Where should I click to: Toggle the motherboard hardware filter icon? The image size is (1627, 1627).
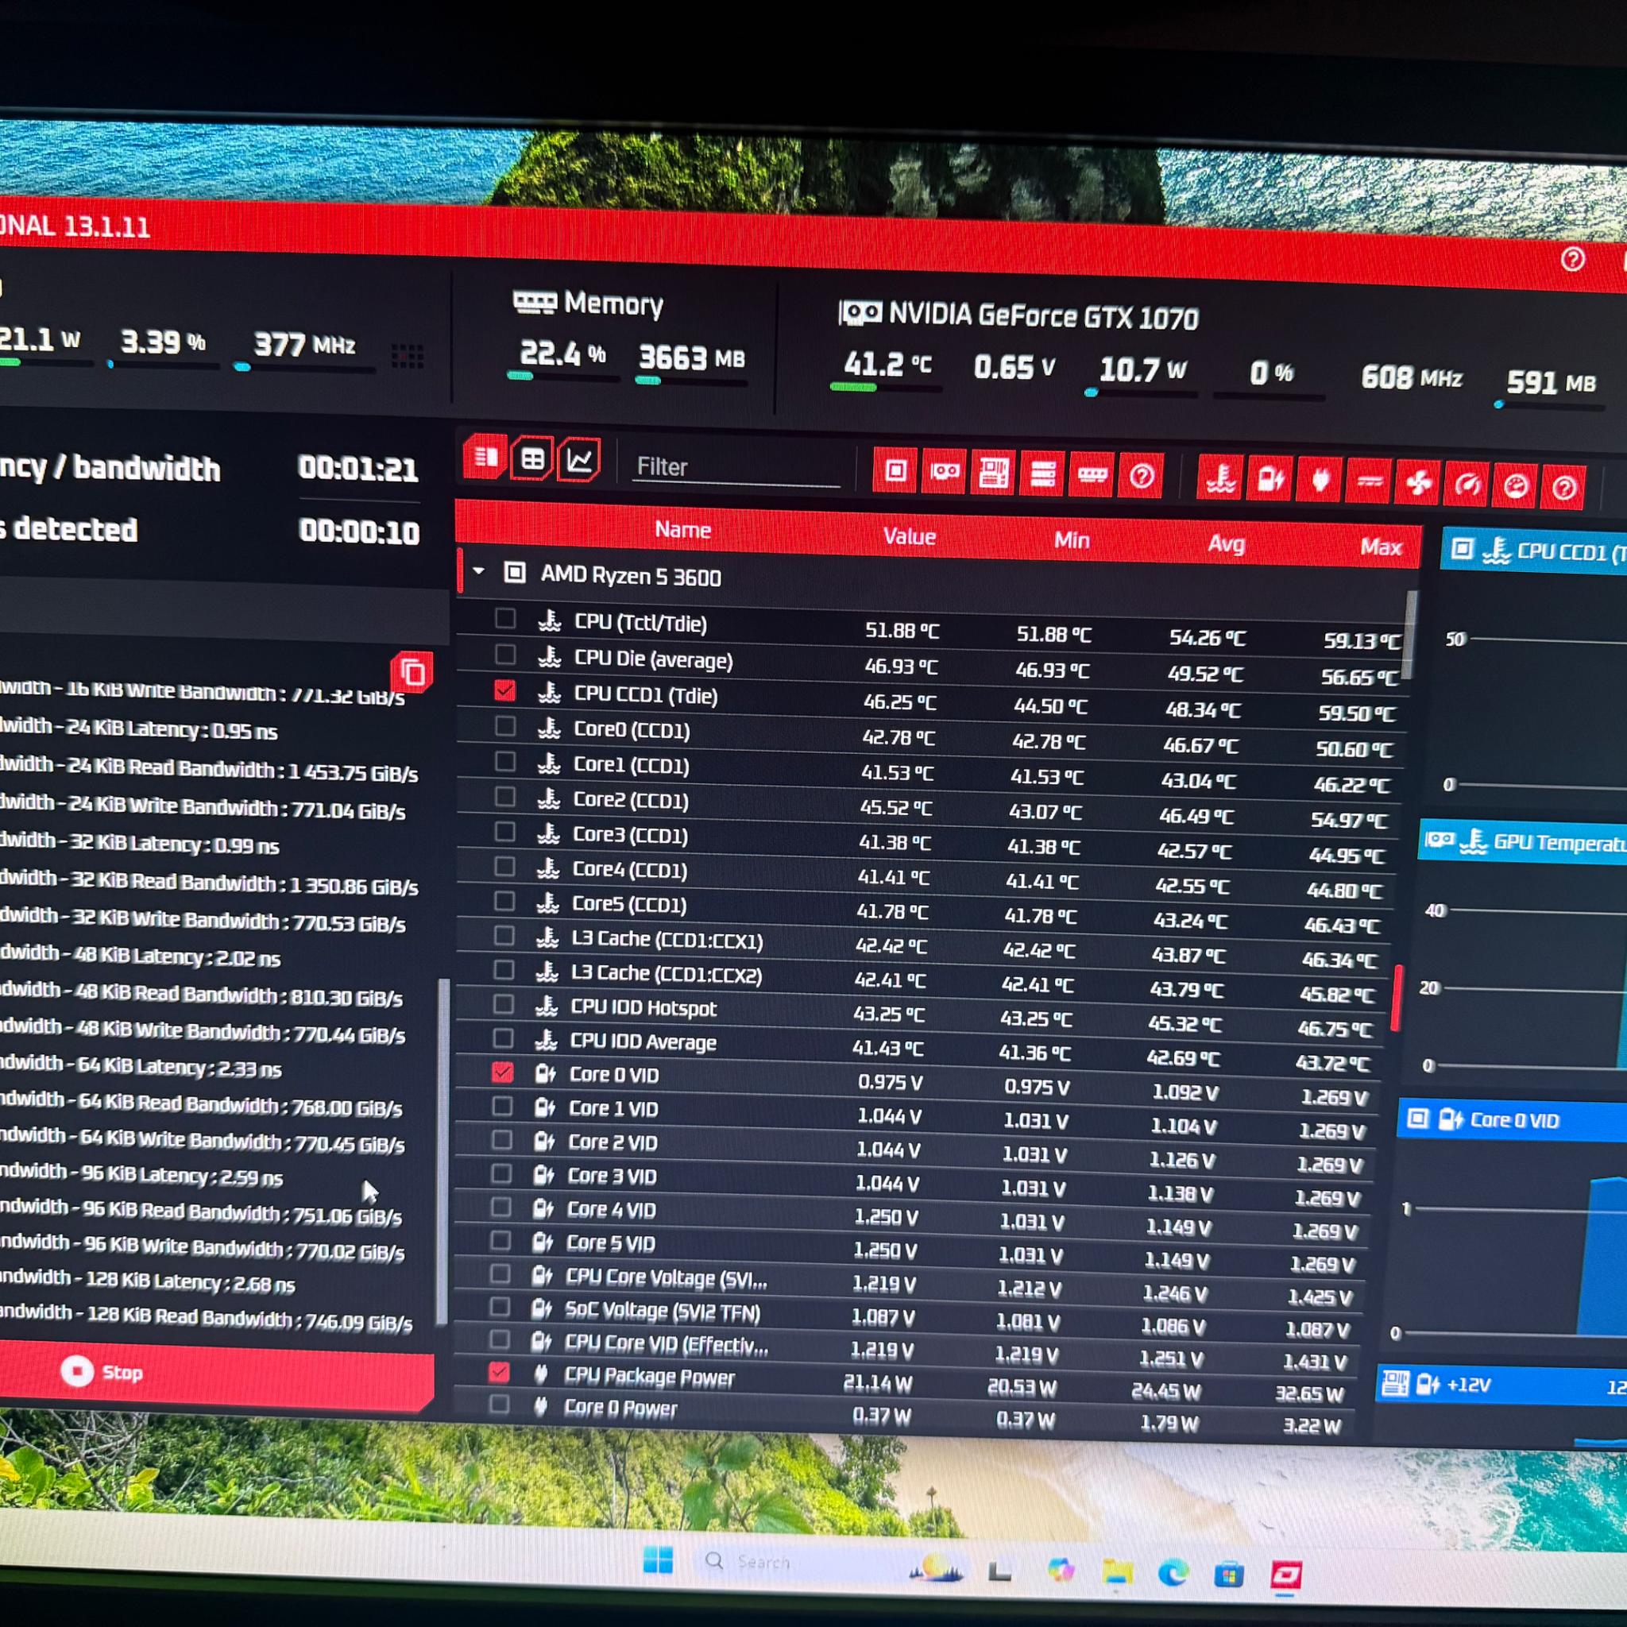pyautogui.click(x=993, y=474)
